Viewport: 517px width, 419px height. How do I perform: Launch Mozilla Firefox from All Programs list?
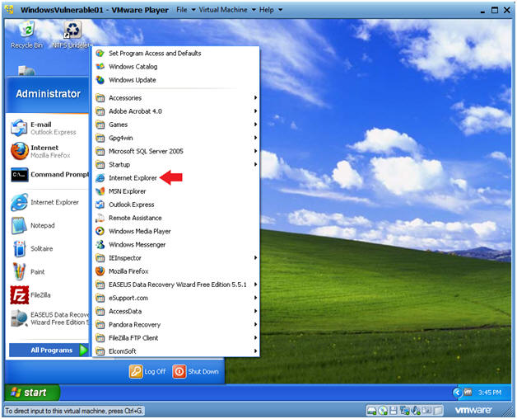coord(176,271)
